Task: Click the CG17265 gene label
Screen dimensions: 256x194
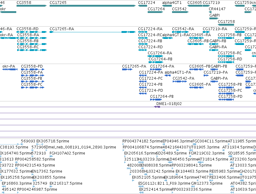Action: [x=58, y=3]
